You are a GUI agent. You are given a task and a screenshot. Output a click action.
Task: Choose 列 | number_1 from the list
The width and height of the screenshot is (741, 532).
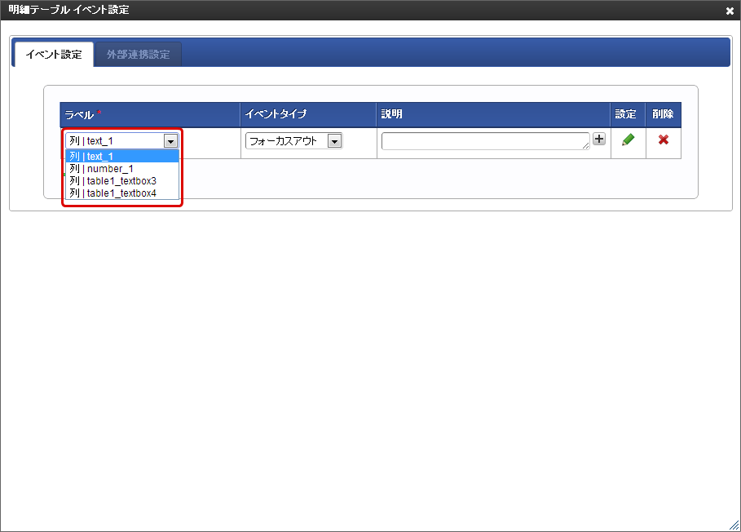click(x=122, y=168)
